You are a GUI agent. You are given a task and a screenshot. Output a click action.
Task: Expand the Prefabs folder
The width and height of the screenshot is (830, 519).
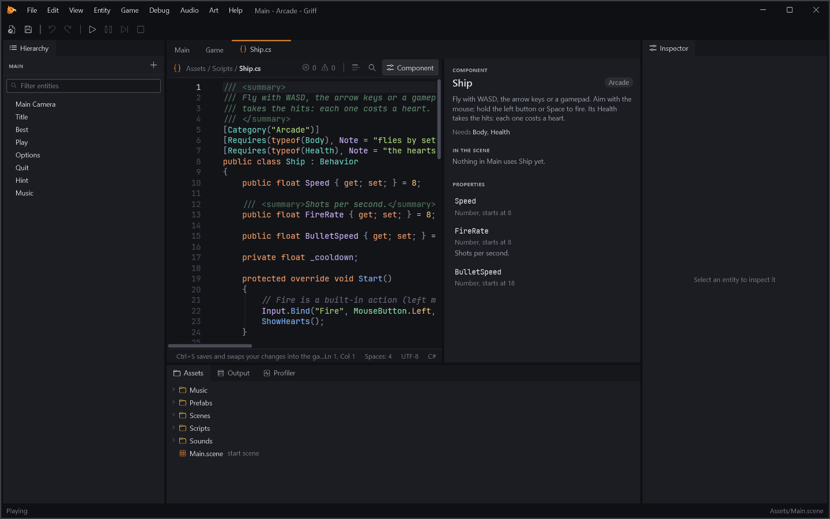tap(173, 403)
